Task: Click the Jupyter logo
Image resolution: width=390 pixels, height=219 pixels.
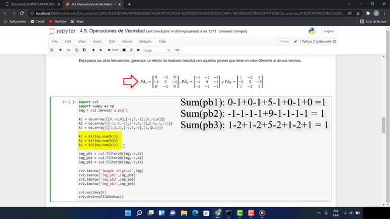Action: coord(62,31)
